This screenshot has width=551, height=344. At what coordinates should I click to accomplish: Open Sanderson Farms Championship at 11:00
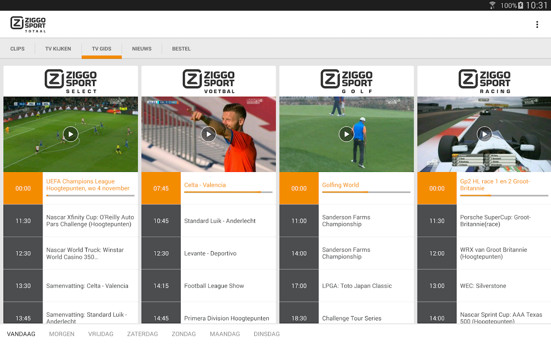coord(347,221)
